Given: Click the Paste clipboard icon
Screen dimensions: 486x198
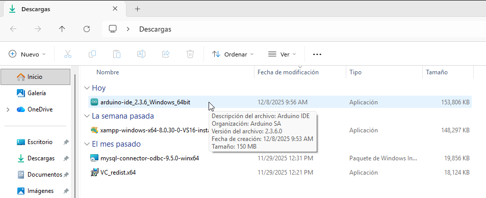Looking at the screenshot, I should [x=117, y=54].
